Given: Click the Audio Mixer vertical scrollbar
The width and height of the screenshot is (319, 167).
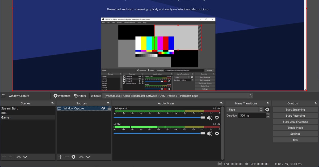Looking at the screenshot, I should [x=223, y=133].
